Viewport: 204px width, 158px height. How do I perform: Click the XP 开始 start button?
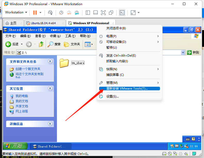15,146
